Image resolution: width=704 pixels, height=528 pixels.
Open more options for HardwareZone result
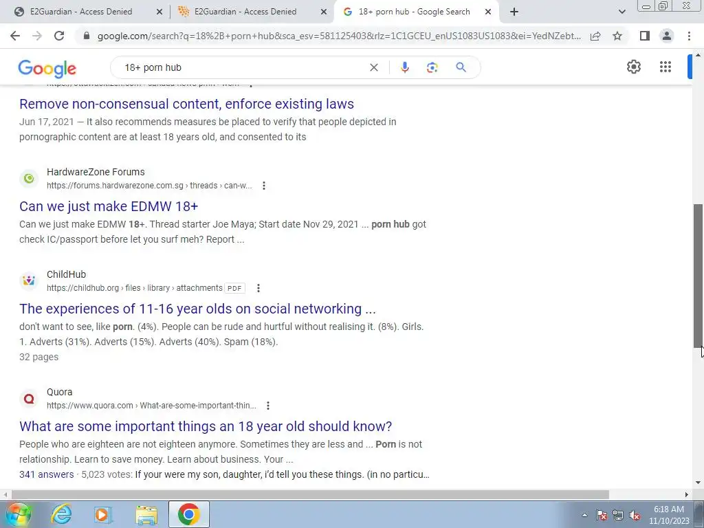(x=264, y=186)
